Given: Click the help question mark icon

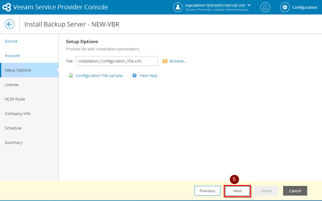Looking at the screenshot, I should pos(134,75).
